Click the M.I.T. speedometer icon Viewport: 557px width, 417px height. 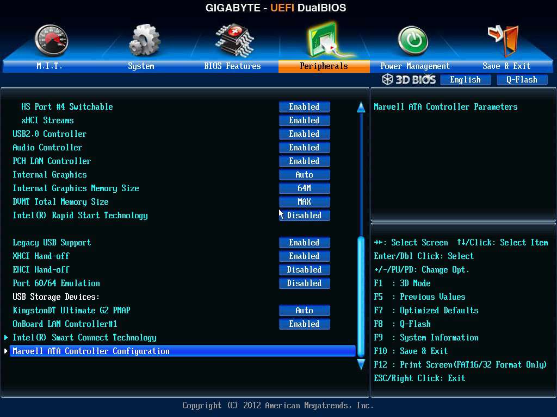(52, 40)
